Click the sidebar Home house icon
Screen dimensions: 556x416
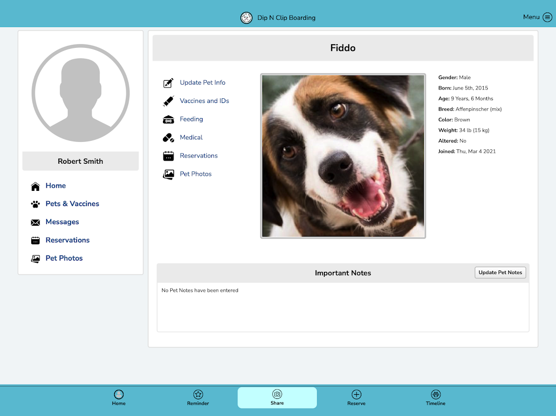coord(35,186)
